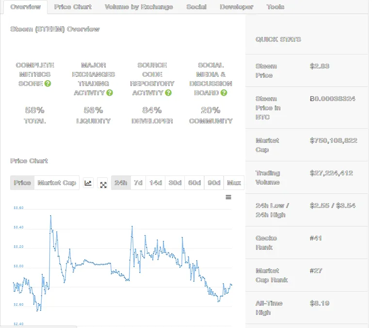The width and height of the screenshot is (372, 328).
Task: Select the Max time range
Action: [x=234, y=183]
